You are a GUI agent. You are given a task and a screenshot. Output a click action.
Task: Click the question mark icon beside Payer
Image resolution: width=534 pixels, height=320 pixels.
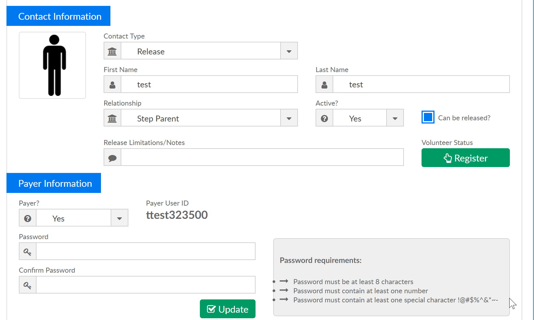(28, 218)
